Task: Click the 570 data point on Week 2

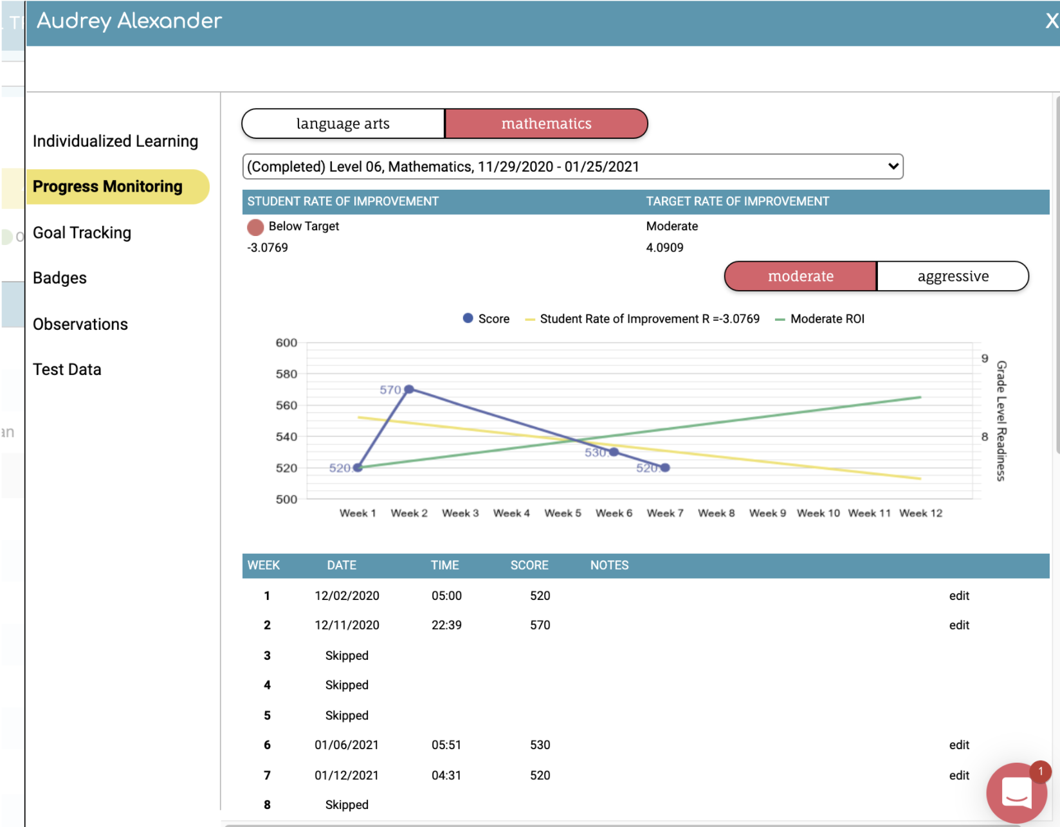Action: [x=408, y=390]
